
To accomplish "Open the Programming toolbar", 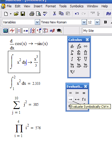I will [x=46, y=31].
